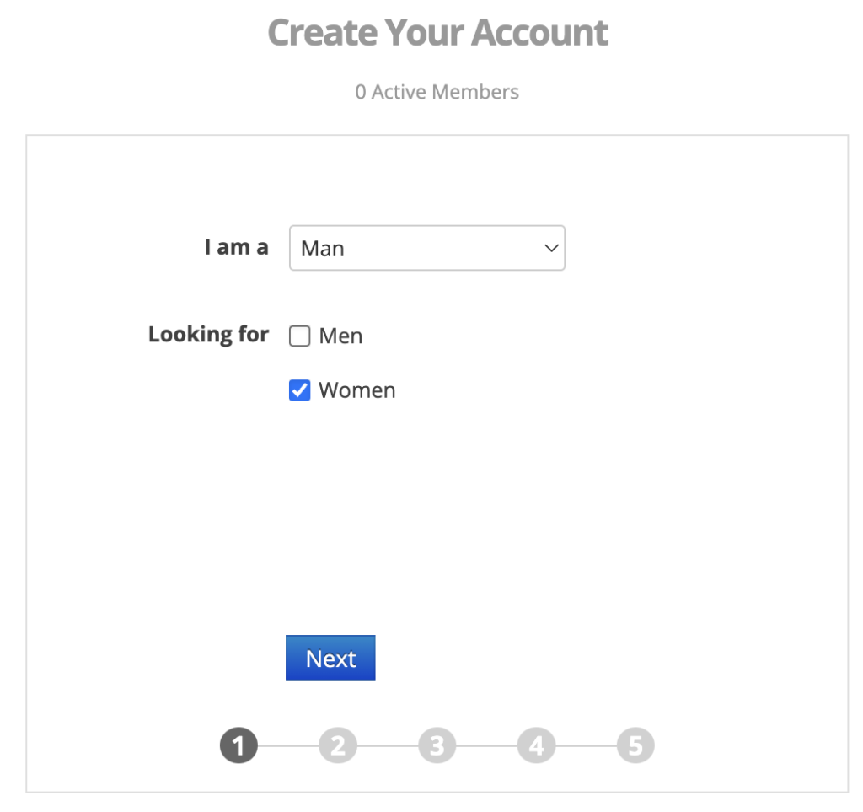Click the "0 Active Members" text
Screen dimensions: 863x812
(x=437, y=92)
